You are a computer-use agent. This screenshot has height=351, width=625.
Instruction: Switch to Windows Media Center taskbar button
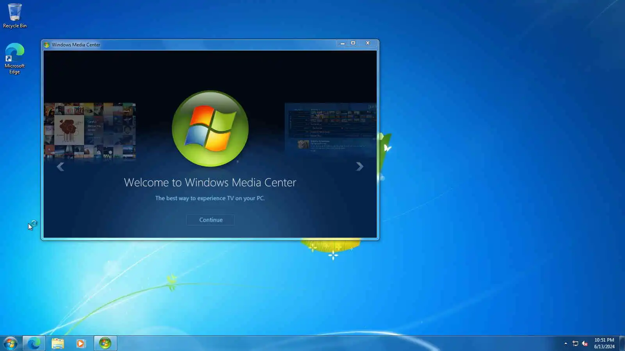pyautogui.click(x=105, y=343)
